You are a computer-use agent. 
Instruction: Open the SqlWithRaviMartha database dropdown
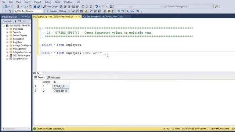coord(42,11)
